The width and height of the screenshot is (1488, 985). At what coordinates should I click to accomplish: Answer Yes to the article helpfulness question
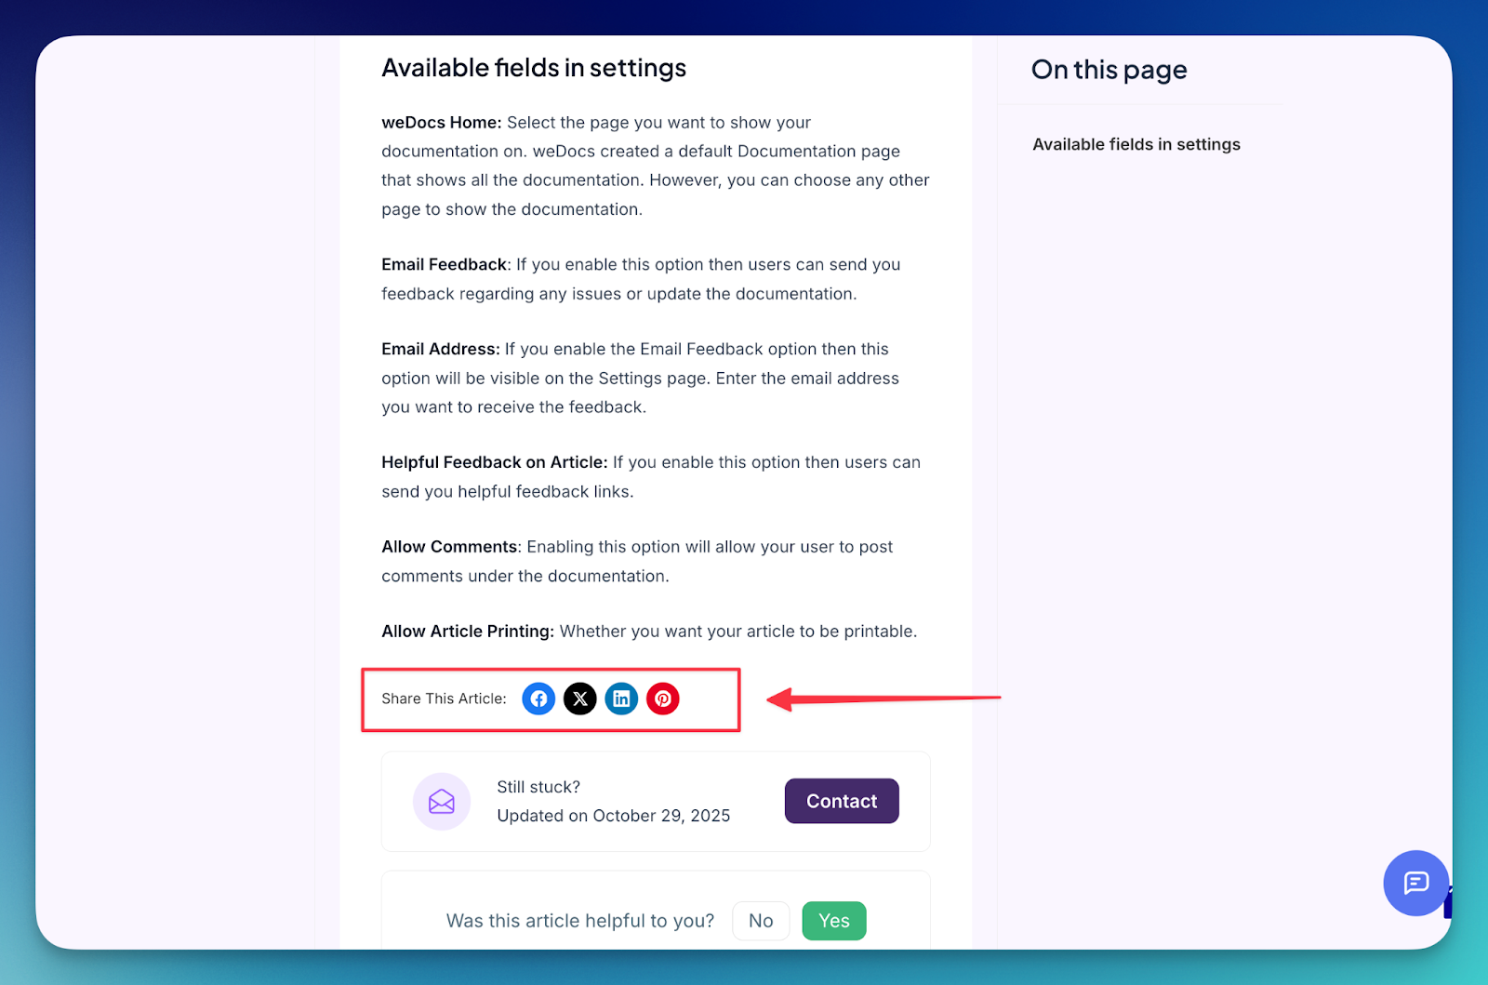pyautogui.click(x=833, y=920)
